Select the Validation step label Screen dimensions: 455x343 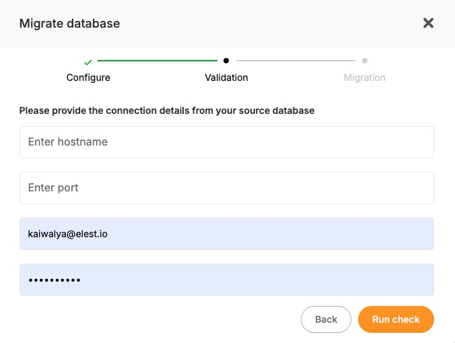click(226, 77)
